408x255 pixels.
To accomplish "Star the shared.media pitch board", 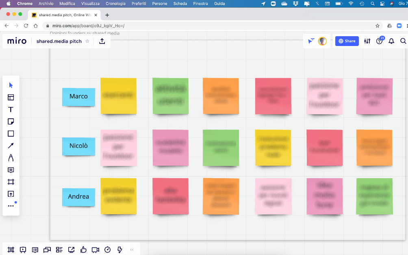I will pos(87,41).
